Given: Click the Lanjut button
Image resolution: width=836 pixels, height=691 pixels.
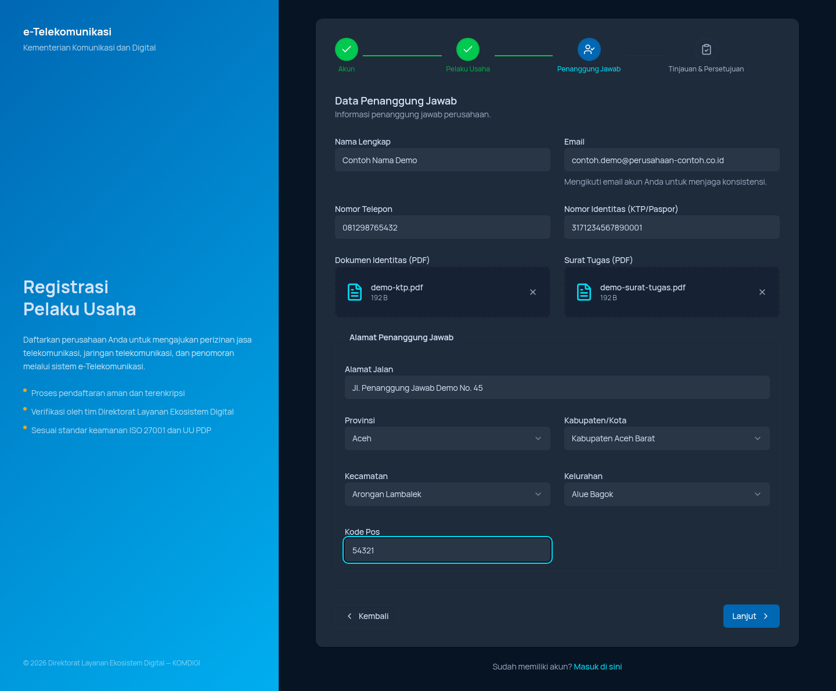Looking at the screenshot, I should point(751,616).
